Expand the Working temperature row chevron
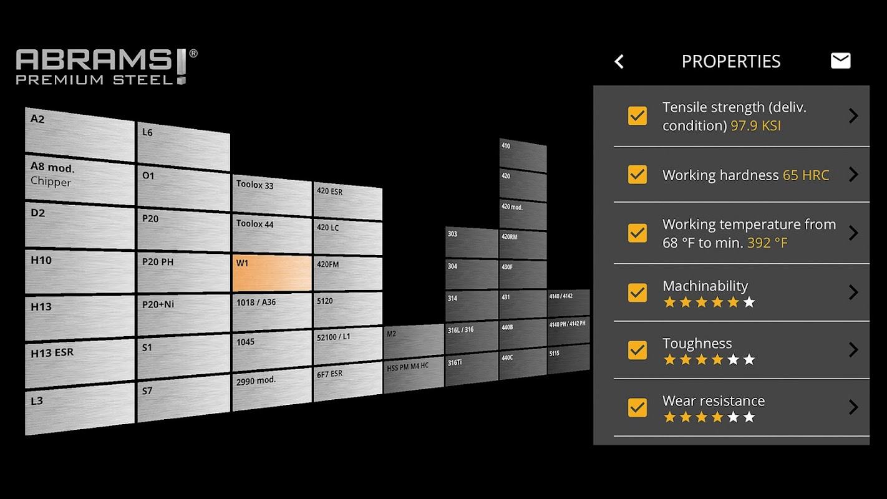The width and height of the screenshot is (887, 499). tap(853, 233)
